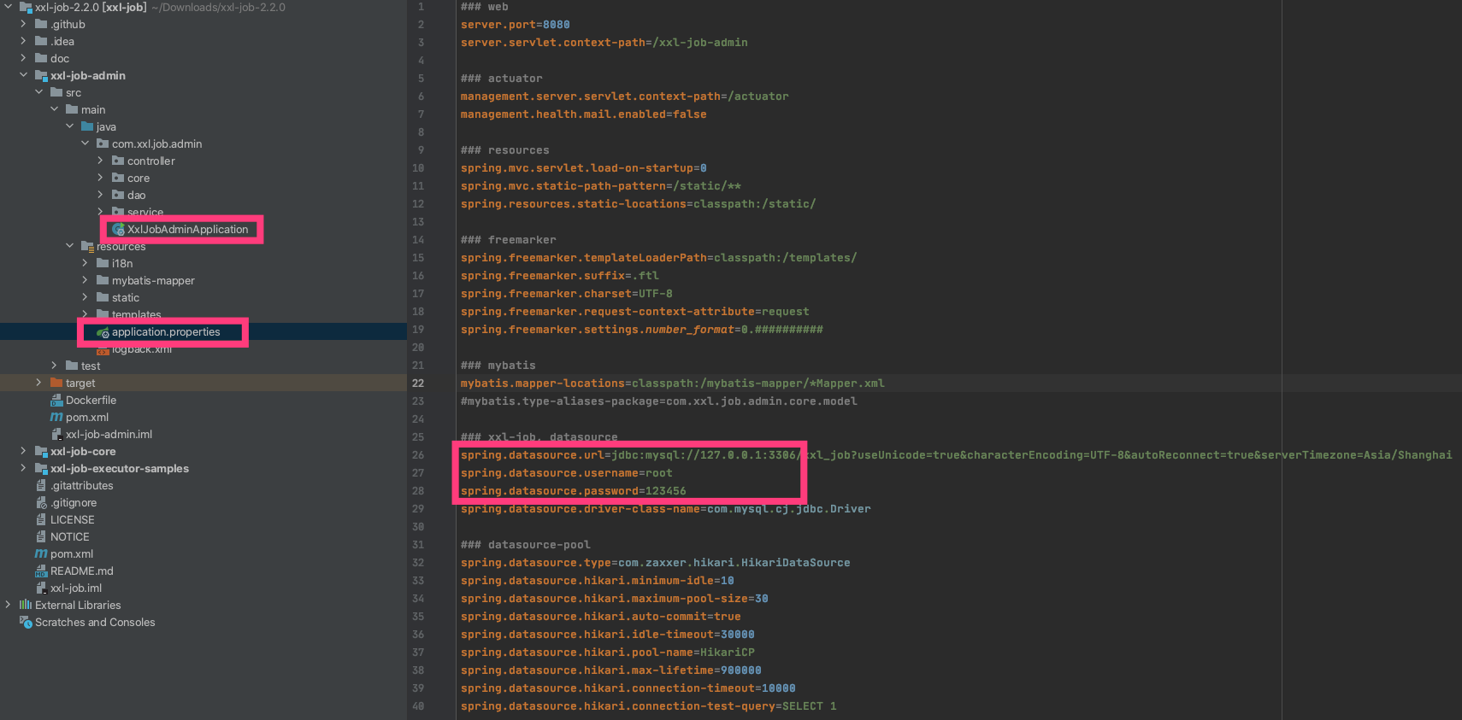Select the i18n folder row
This screenshot has height=720, width=1462.
tap(203, 263)
